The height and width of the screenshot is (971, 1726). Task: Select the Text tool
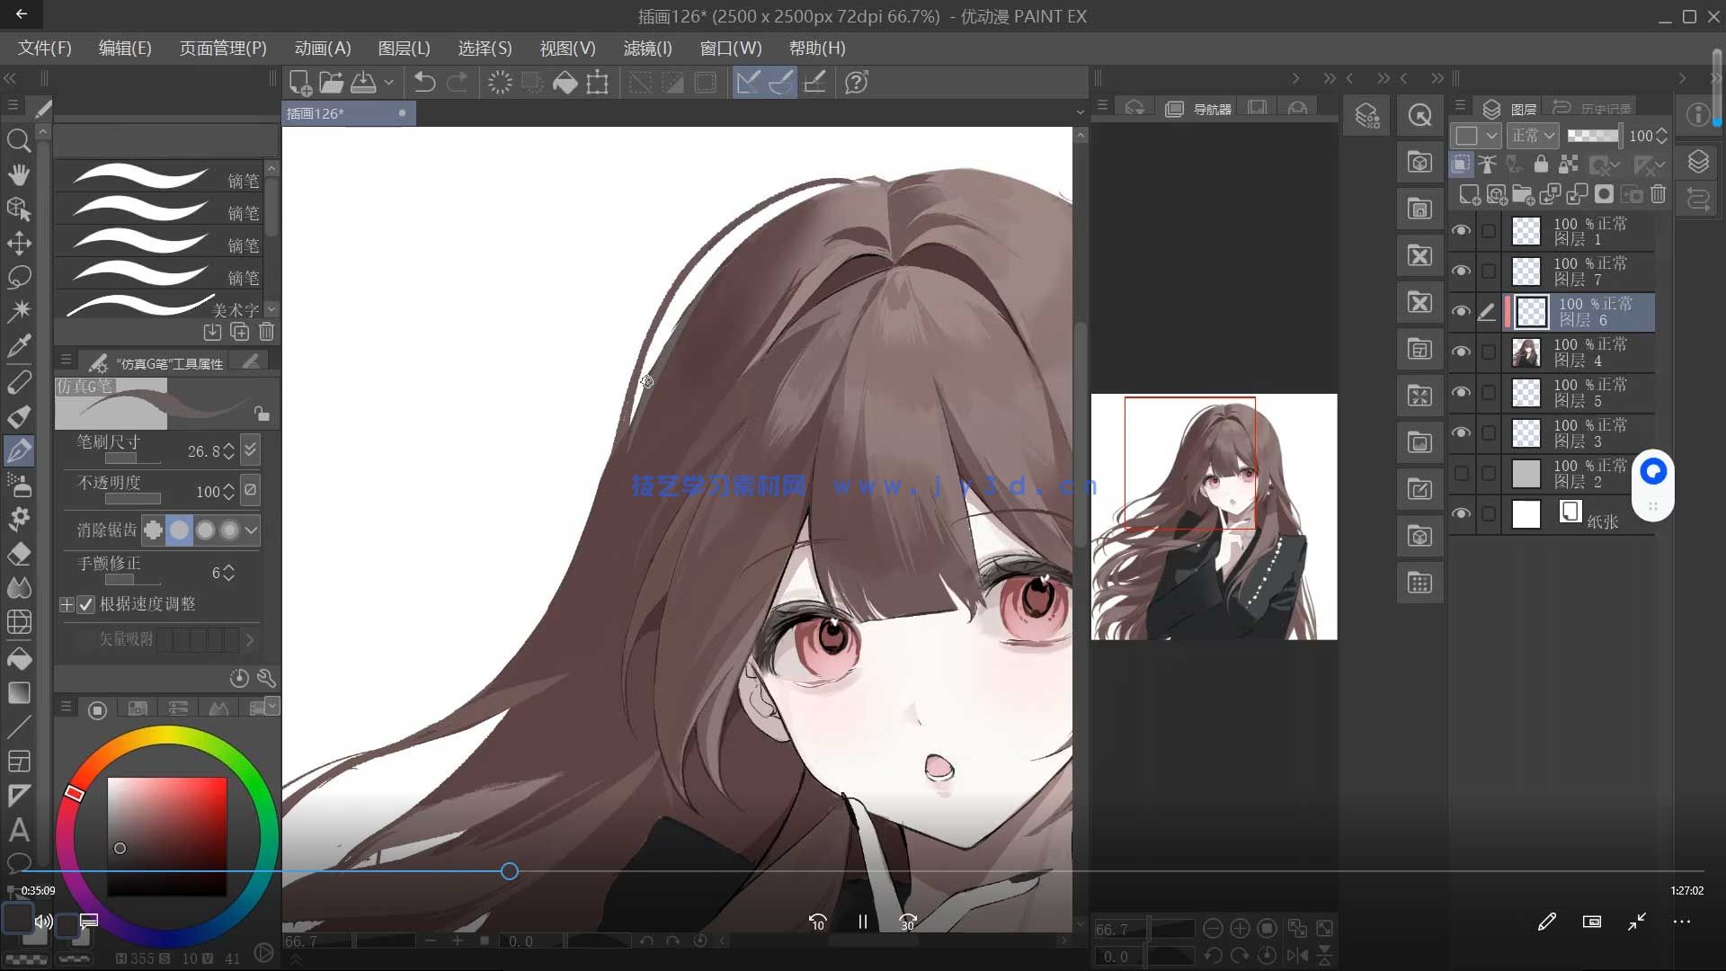20,831
